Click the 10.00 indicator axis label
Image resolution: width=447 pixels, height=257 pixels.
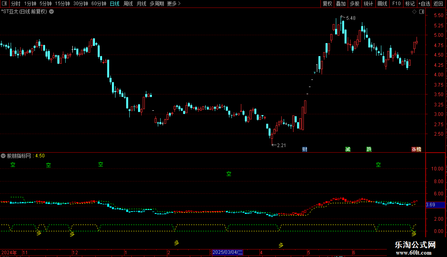coord(437,169)
